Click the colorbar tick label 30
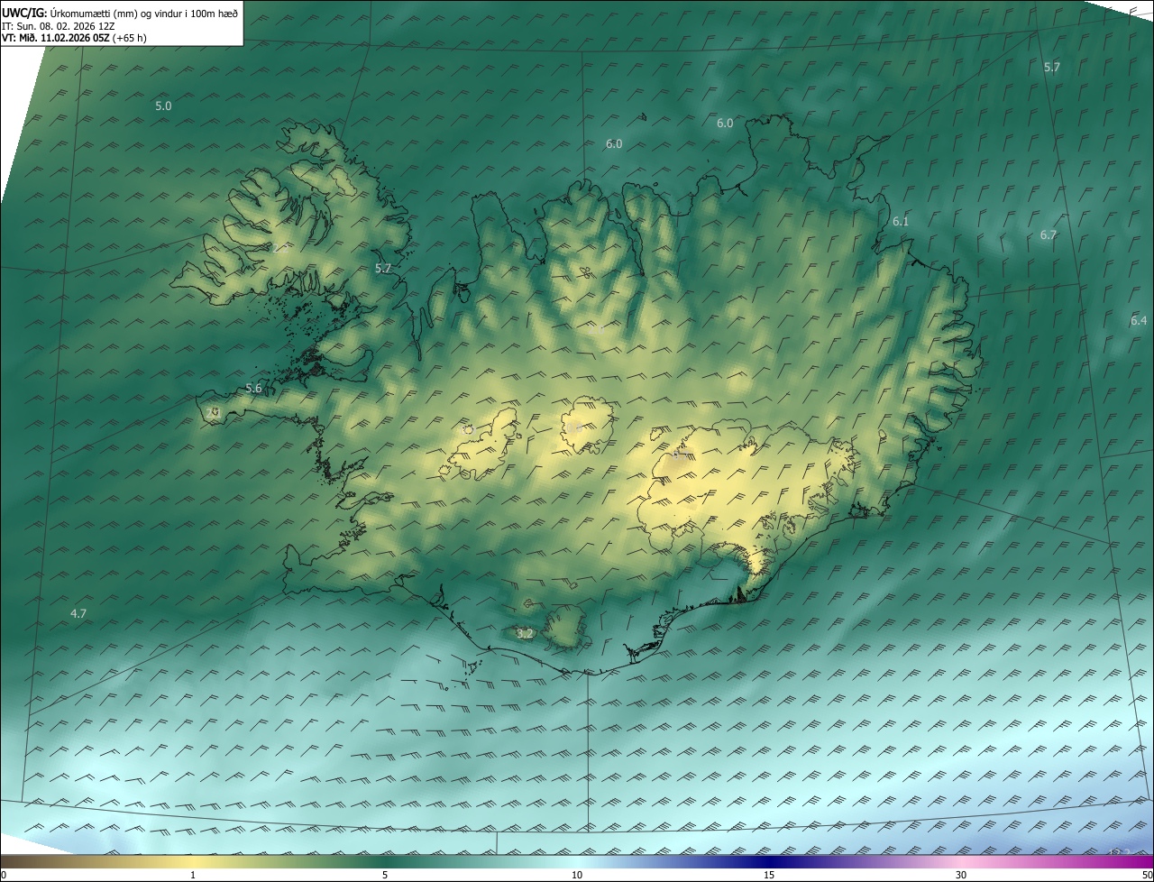The image size is (1154, 882). pos(961,875)
